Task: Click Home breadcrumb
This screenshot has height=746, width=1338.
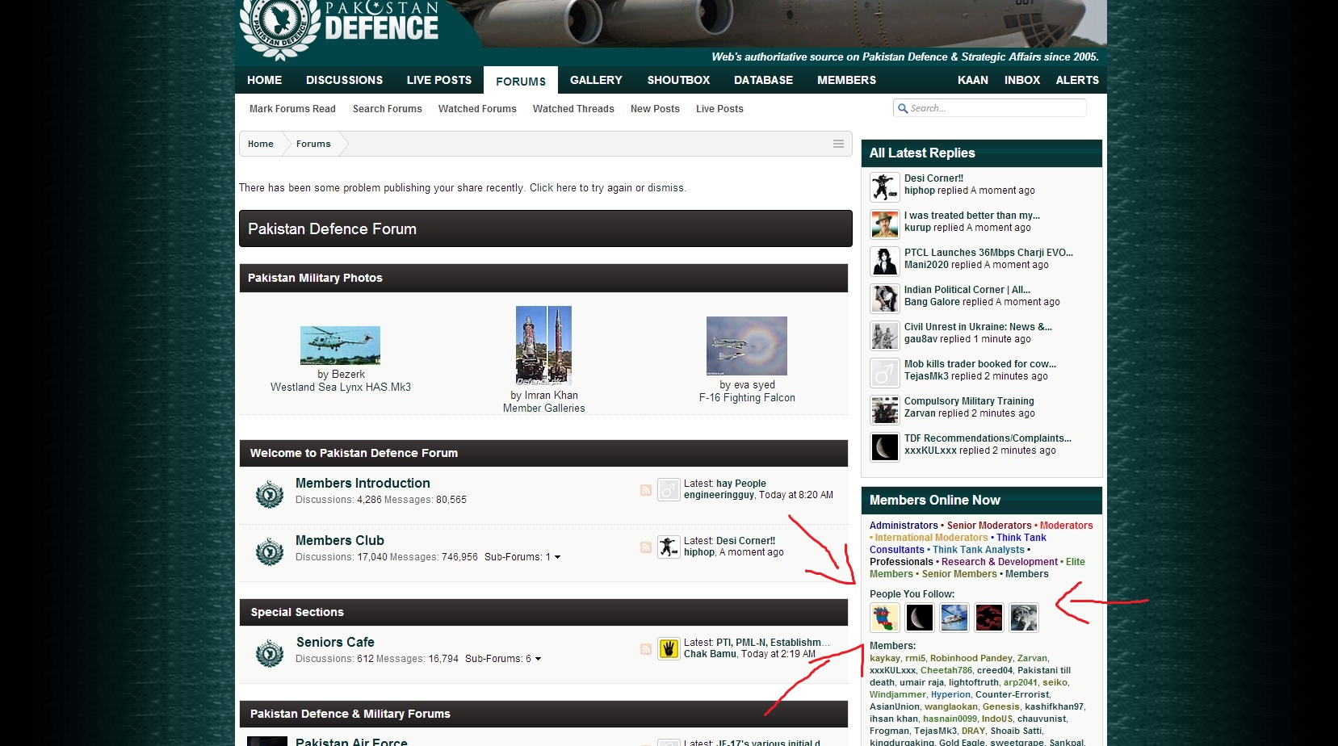Action: click(260, 144)
